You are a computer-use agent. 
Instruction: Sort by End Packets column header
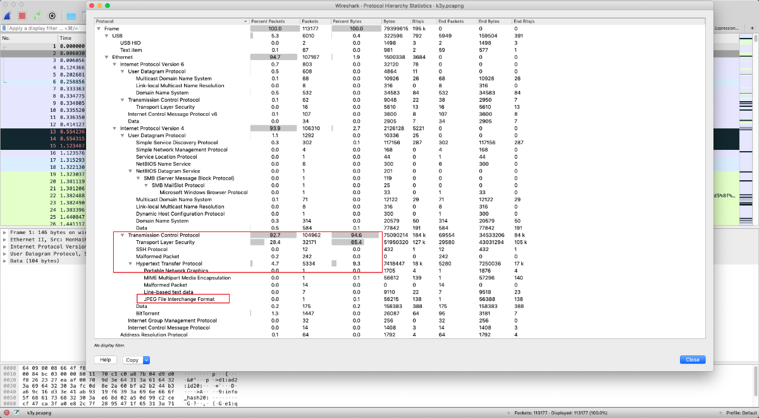coord(458,22)
